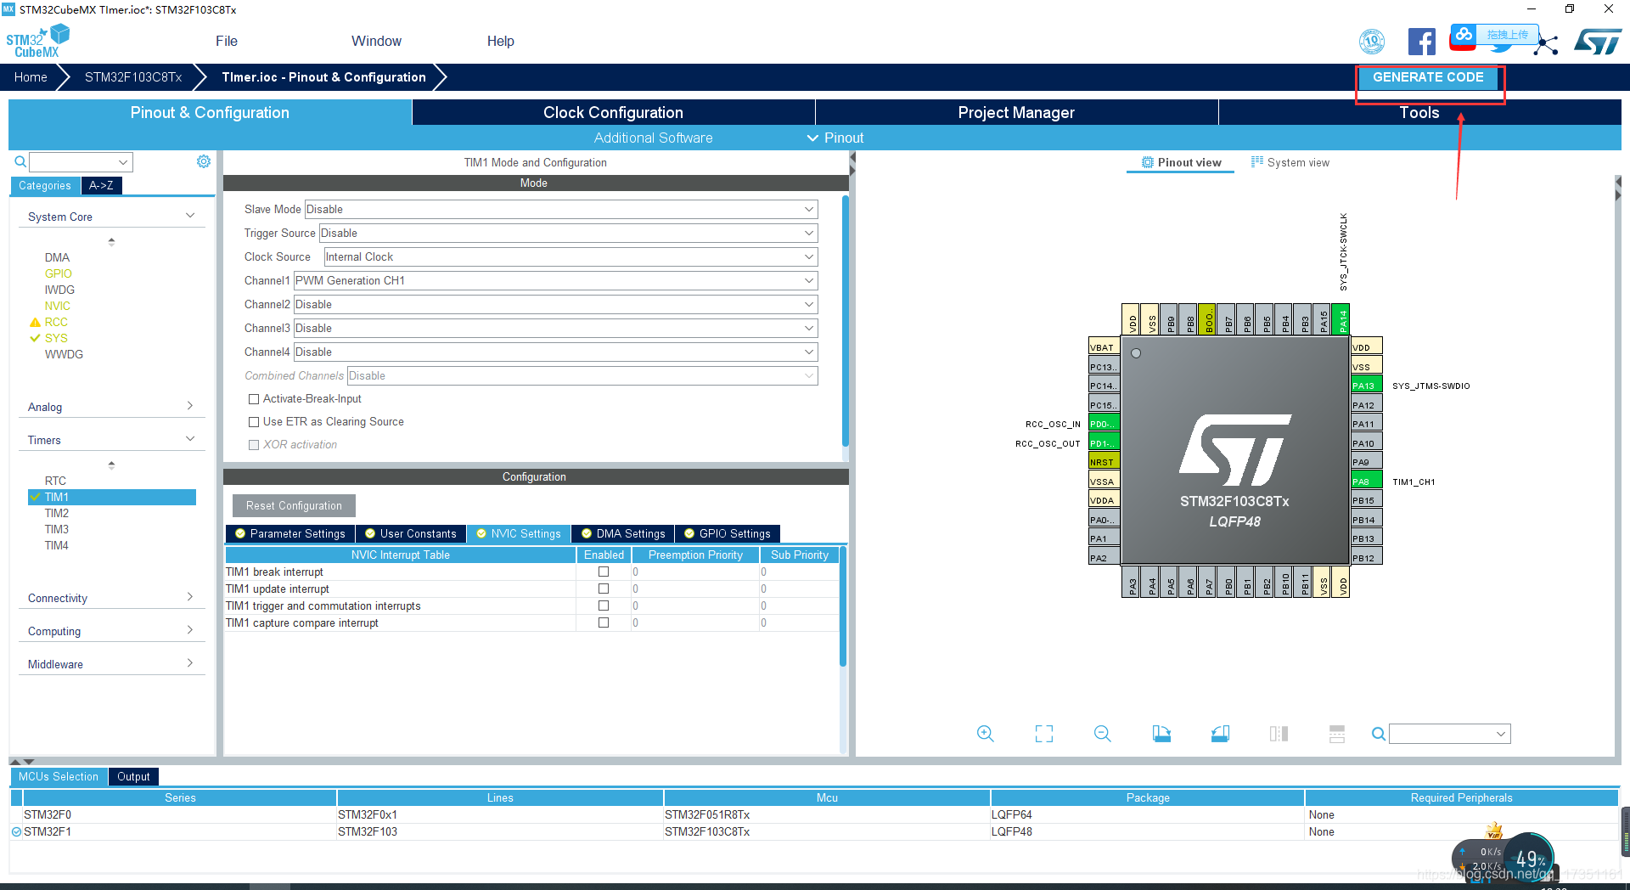
Task: Open the Window menu
Action: [376, 41]
